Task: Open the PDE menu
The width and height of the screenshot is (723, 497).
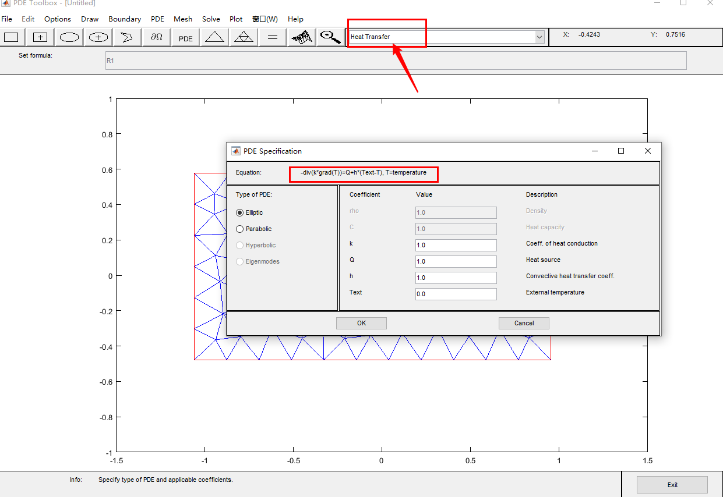Action: (x=157, y=19)
